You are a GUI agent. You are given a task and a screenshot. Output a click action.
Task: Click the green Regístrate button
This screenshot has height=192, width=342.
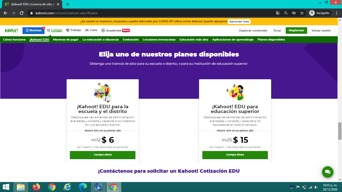click(296, 30)
